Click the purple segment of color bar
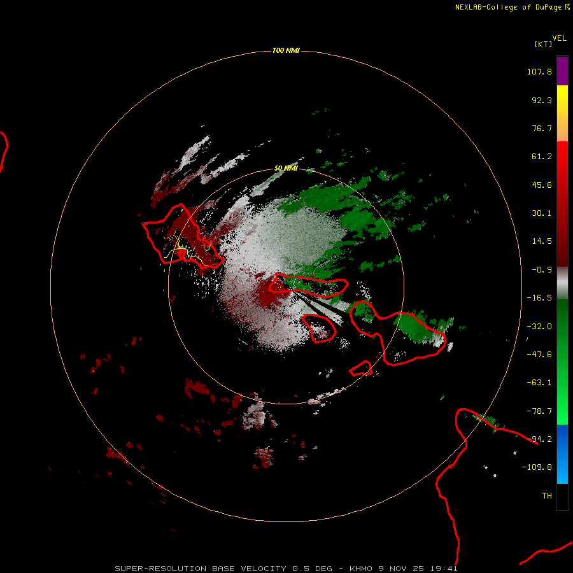Image resolution: width=573 pixels, height=573 pixels. [562, 71]
